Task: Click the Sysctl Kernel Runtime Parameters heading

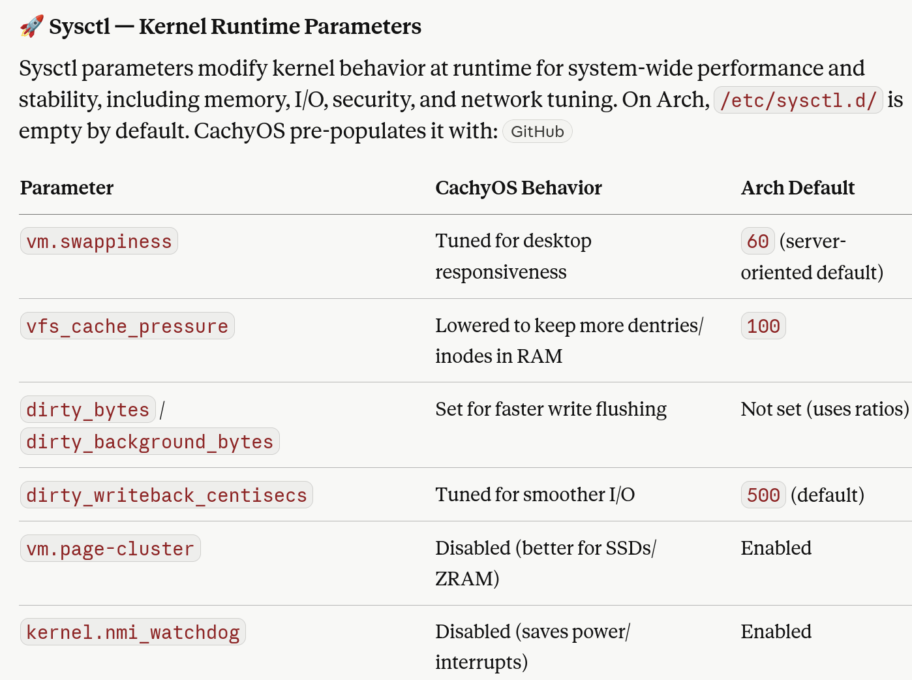Action: (x=235, y=26)
